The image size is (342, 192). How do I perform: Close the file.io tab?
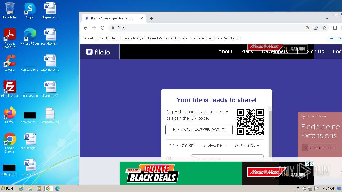tap(142, 18)
